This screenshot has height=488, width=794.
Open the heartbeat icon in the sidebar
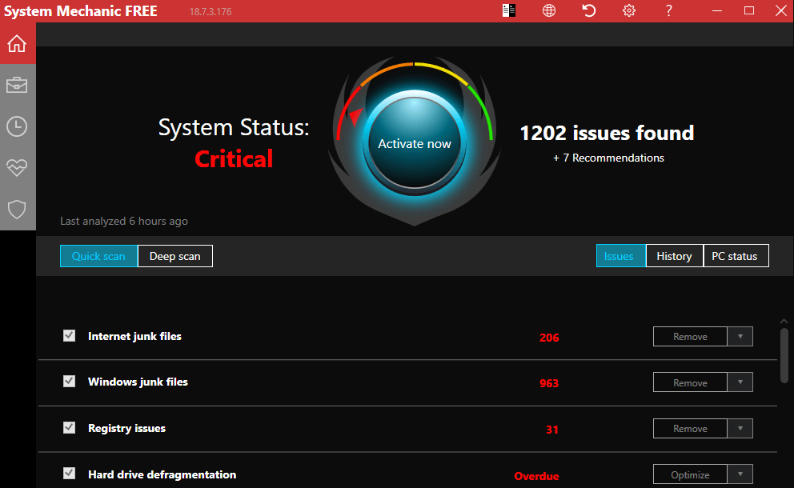click(x=17, y=167)
